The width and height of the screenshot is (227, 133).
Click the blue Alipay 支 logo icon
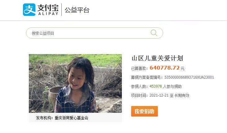coord(29,10)
